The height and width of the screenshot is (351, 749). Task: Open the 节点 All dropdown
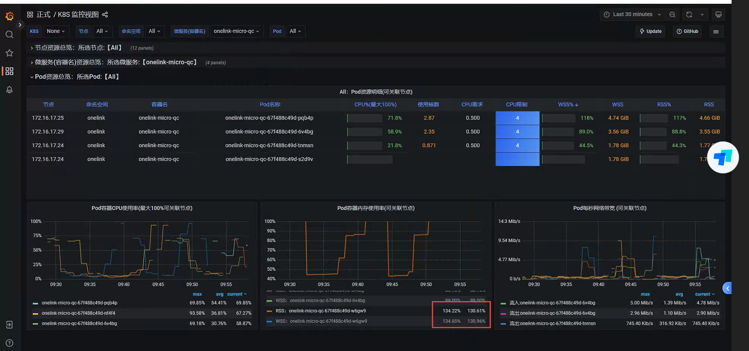[102, 31]
